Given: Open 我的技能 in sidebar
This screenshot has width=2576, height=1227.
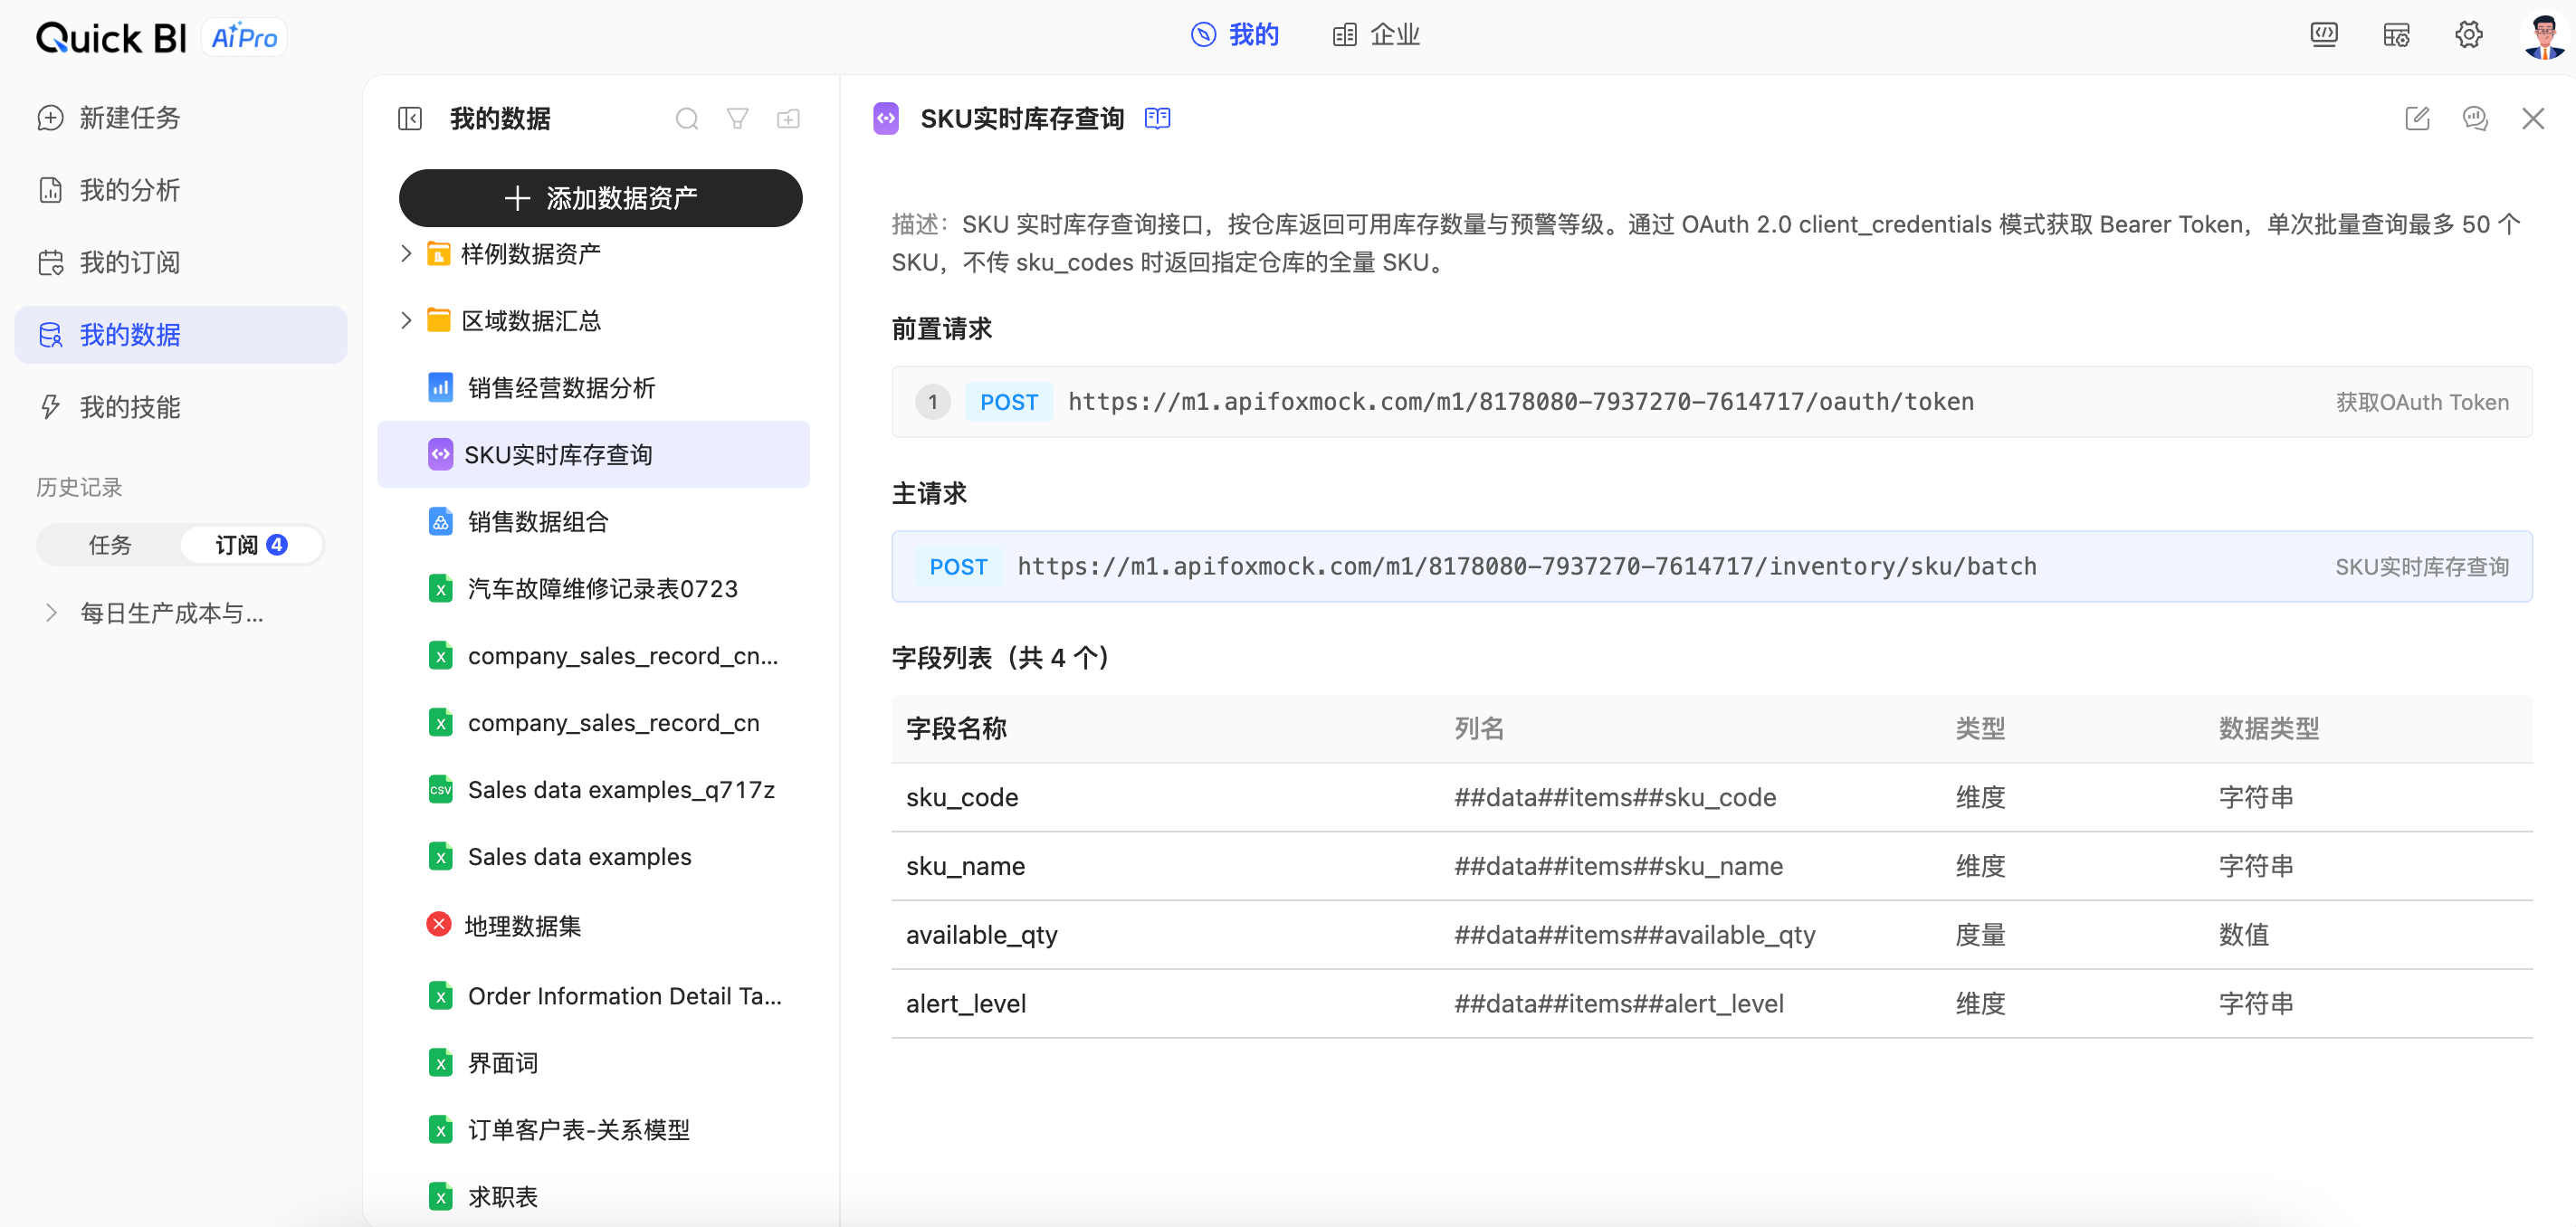Looking at the screenshot, I should click(181, 407).
